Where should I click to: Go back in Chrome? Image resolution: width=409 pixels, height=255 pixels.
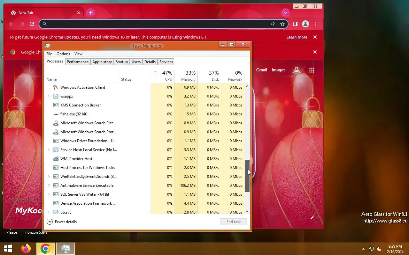12,24
